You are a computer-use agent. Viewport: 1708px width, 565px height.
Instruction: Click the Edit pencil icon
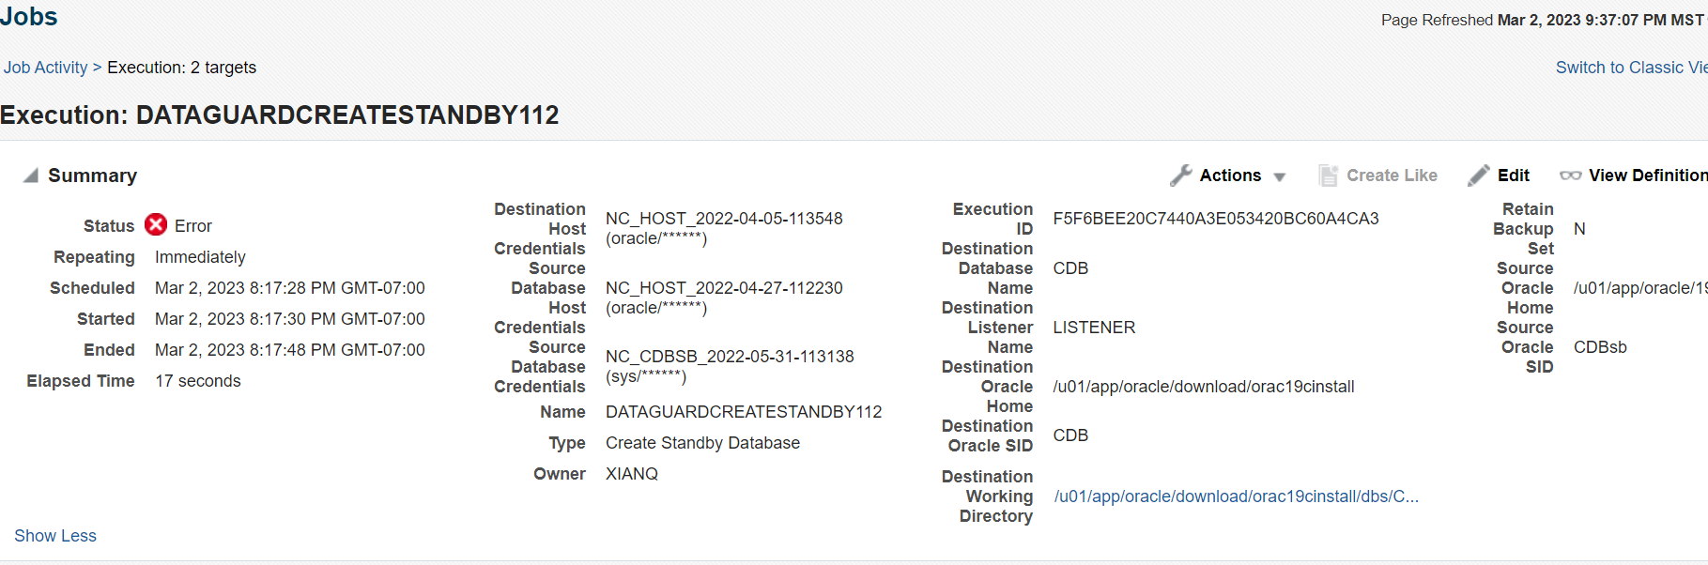pyautogui.click(x=1479, y=176)
